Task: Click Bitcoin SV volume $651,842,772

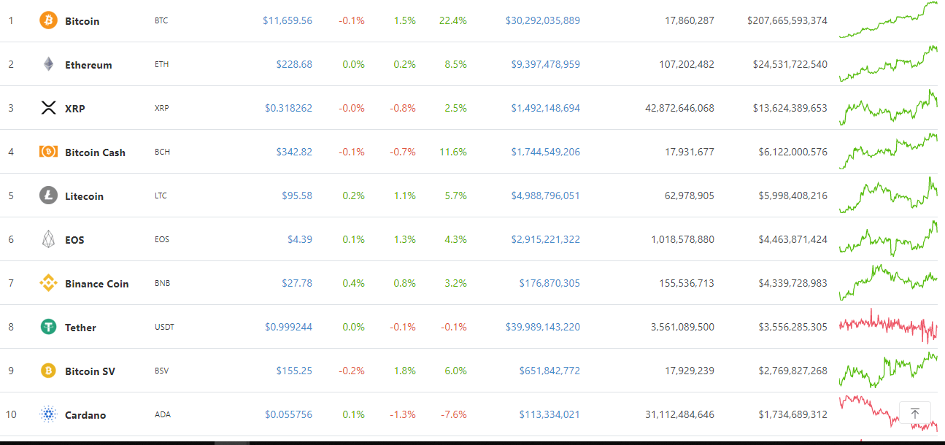Action: pyautogui.click(x=549, y=371)
